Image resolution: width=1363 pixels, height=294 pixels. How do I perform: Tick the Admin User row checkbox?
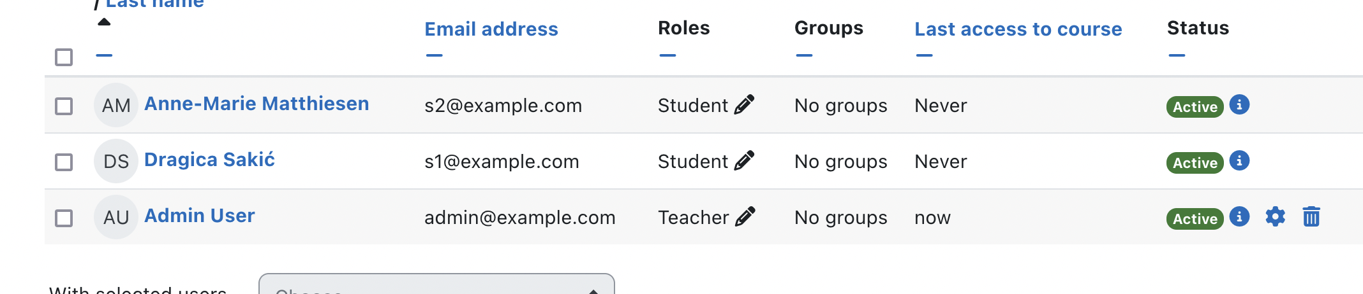pyautogui.click(x=64, y=218)
